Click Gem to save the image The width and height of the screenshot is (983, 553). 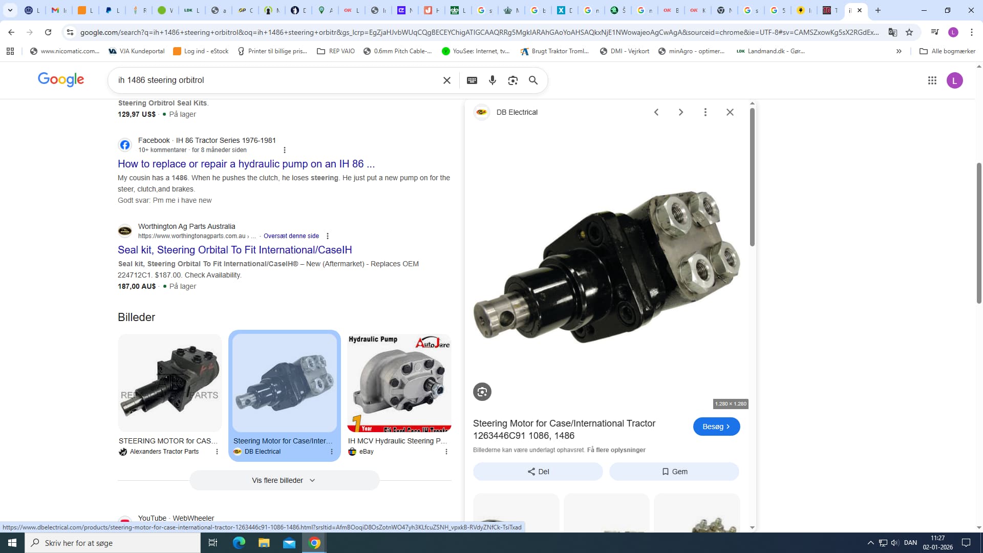click(674, 472)
